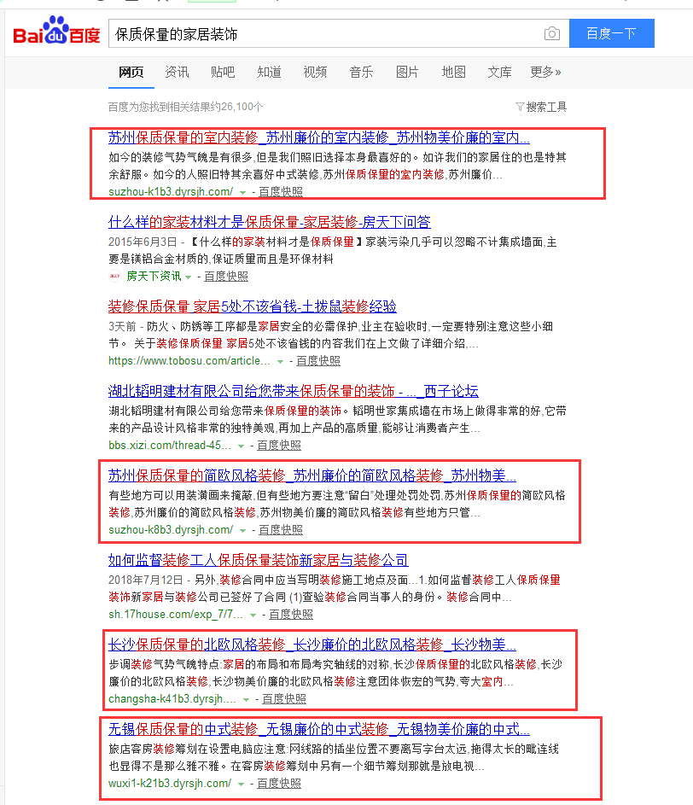The height and width of the screenshot is (805, 693).
Task: Expand arrow beside wuxi1-k21b3.dyrsjh.com URL
Action: pos(241,785)
